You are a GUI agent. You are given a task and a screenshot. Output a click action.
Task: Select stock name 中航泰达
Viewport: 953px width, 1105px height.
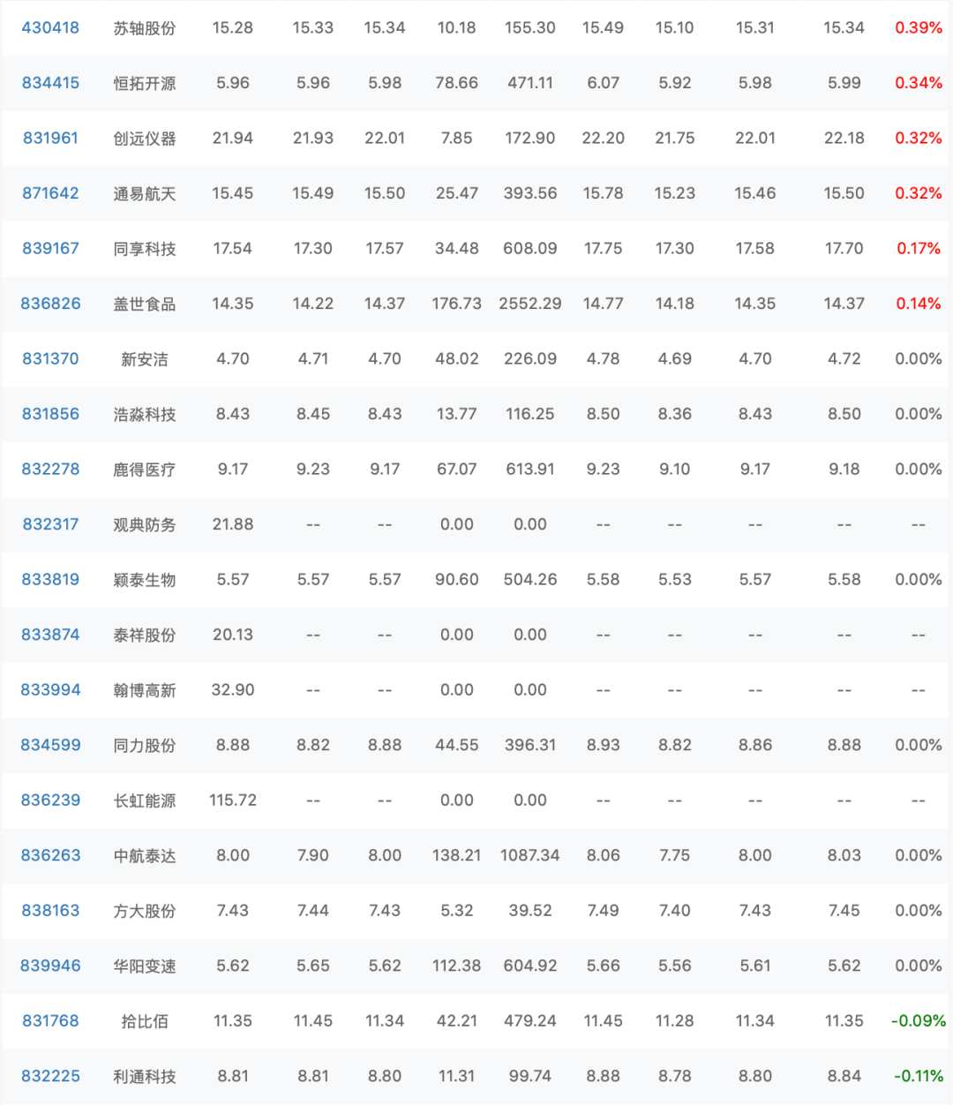click(x=145, y=855)
